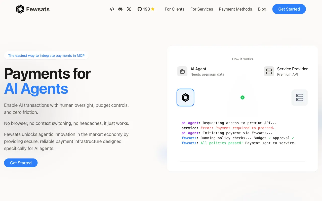Click the AI Agent robot icon
The height and width of the screenshot is (201, 322).
182,71
